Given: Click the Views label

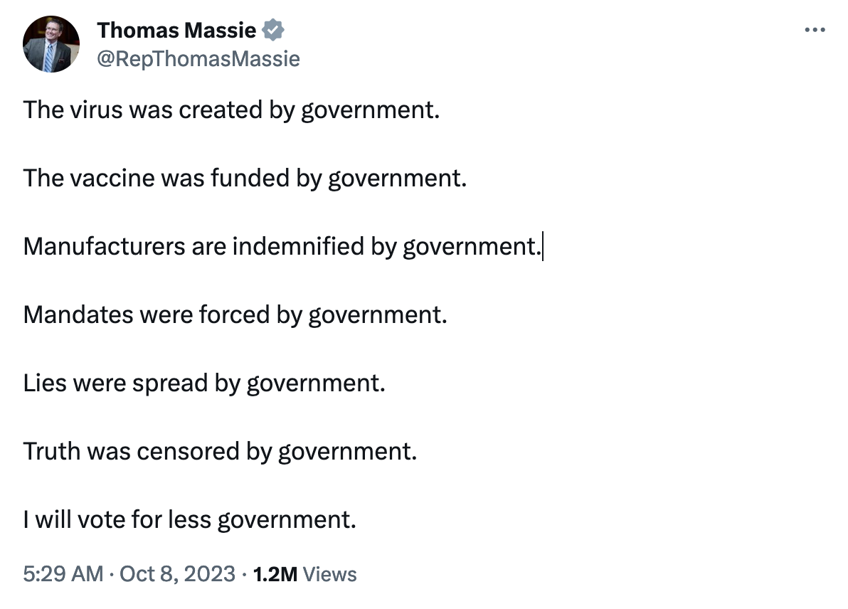Looking at the screenshot, I should point(329,574).
